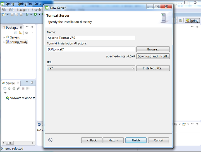Minimize the editor area at top right
Viewport: 201px width, 152px height.
pyautogui.click(x=192, y=26)
